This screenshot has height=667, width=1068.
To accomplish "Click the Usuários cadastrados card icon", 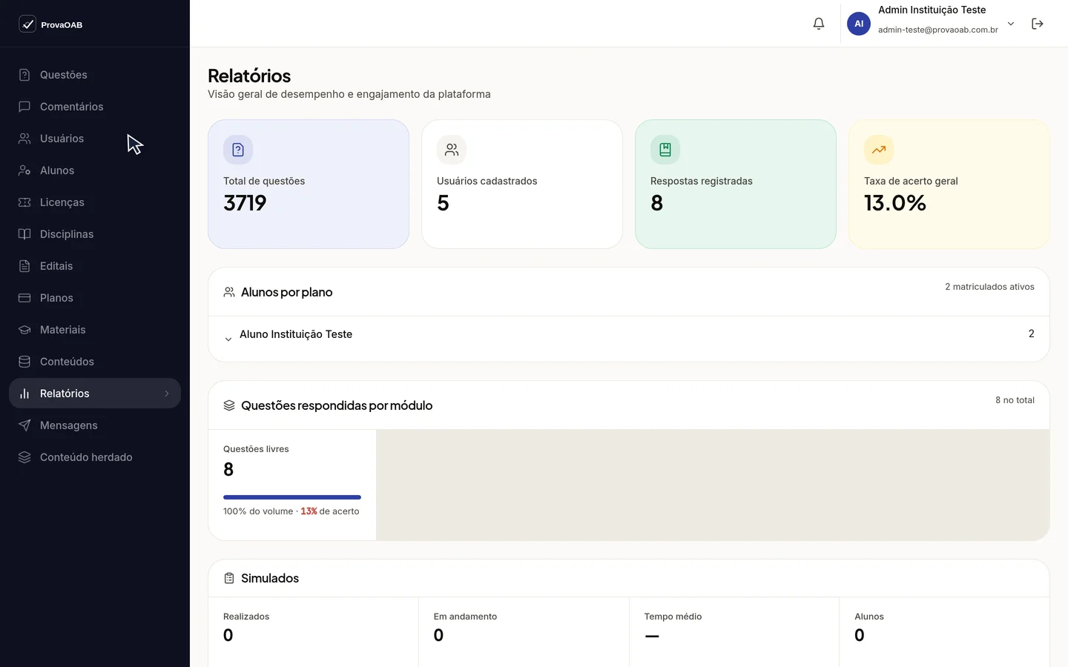I will tap(452, 150).
